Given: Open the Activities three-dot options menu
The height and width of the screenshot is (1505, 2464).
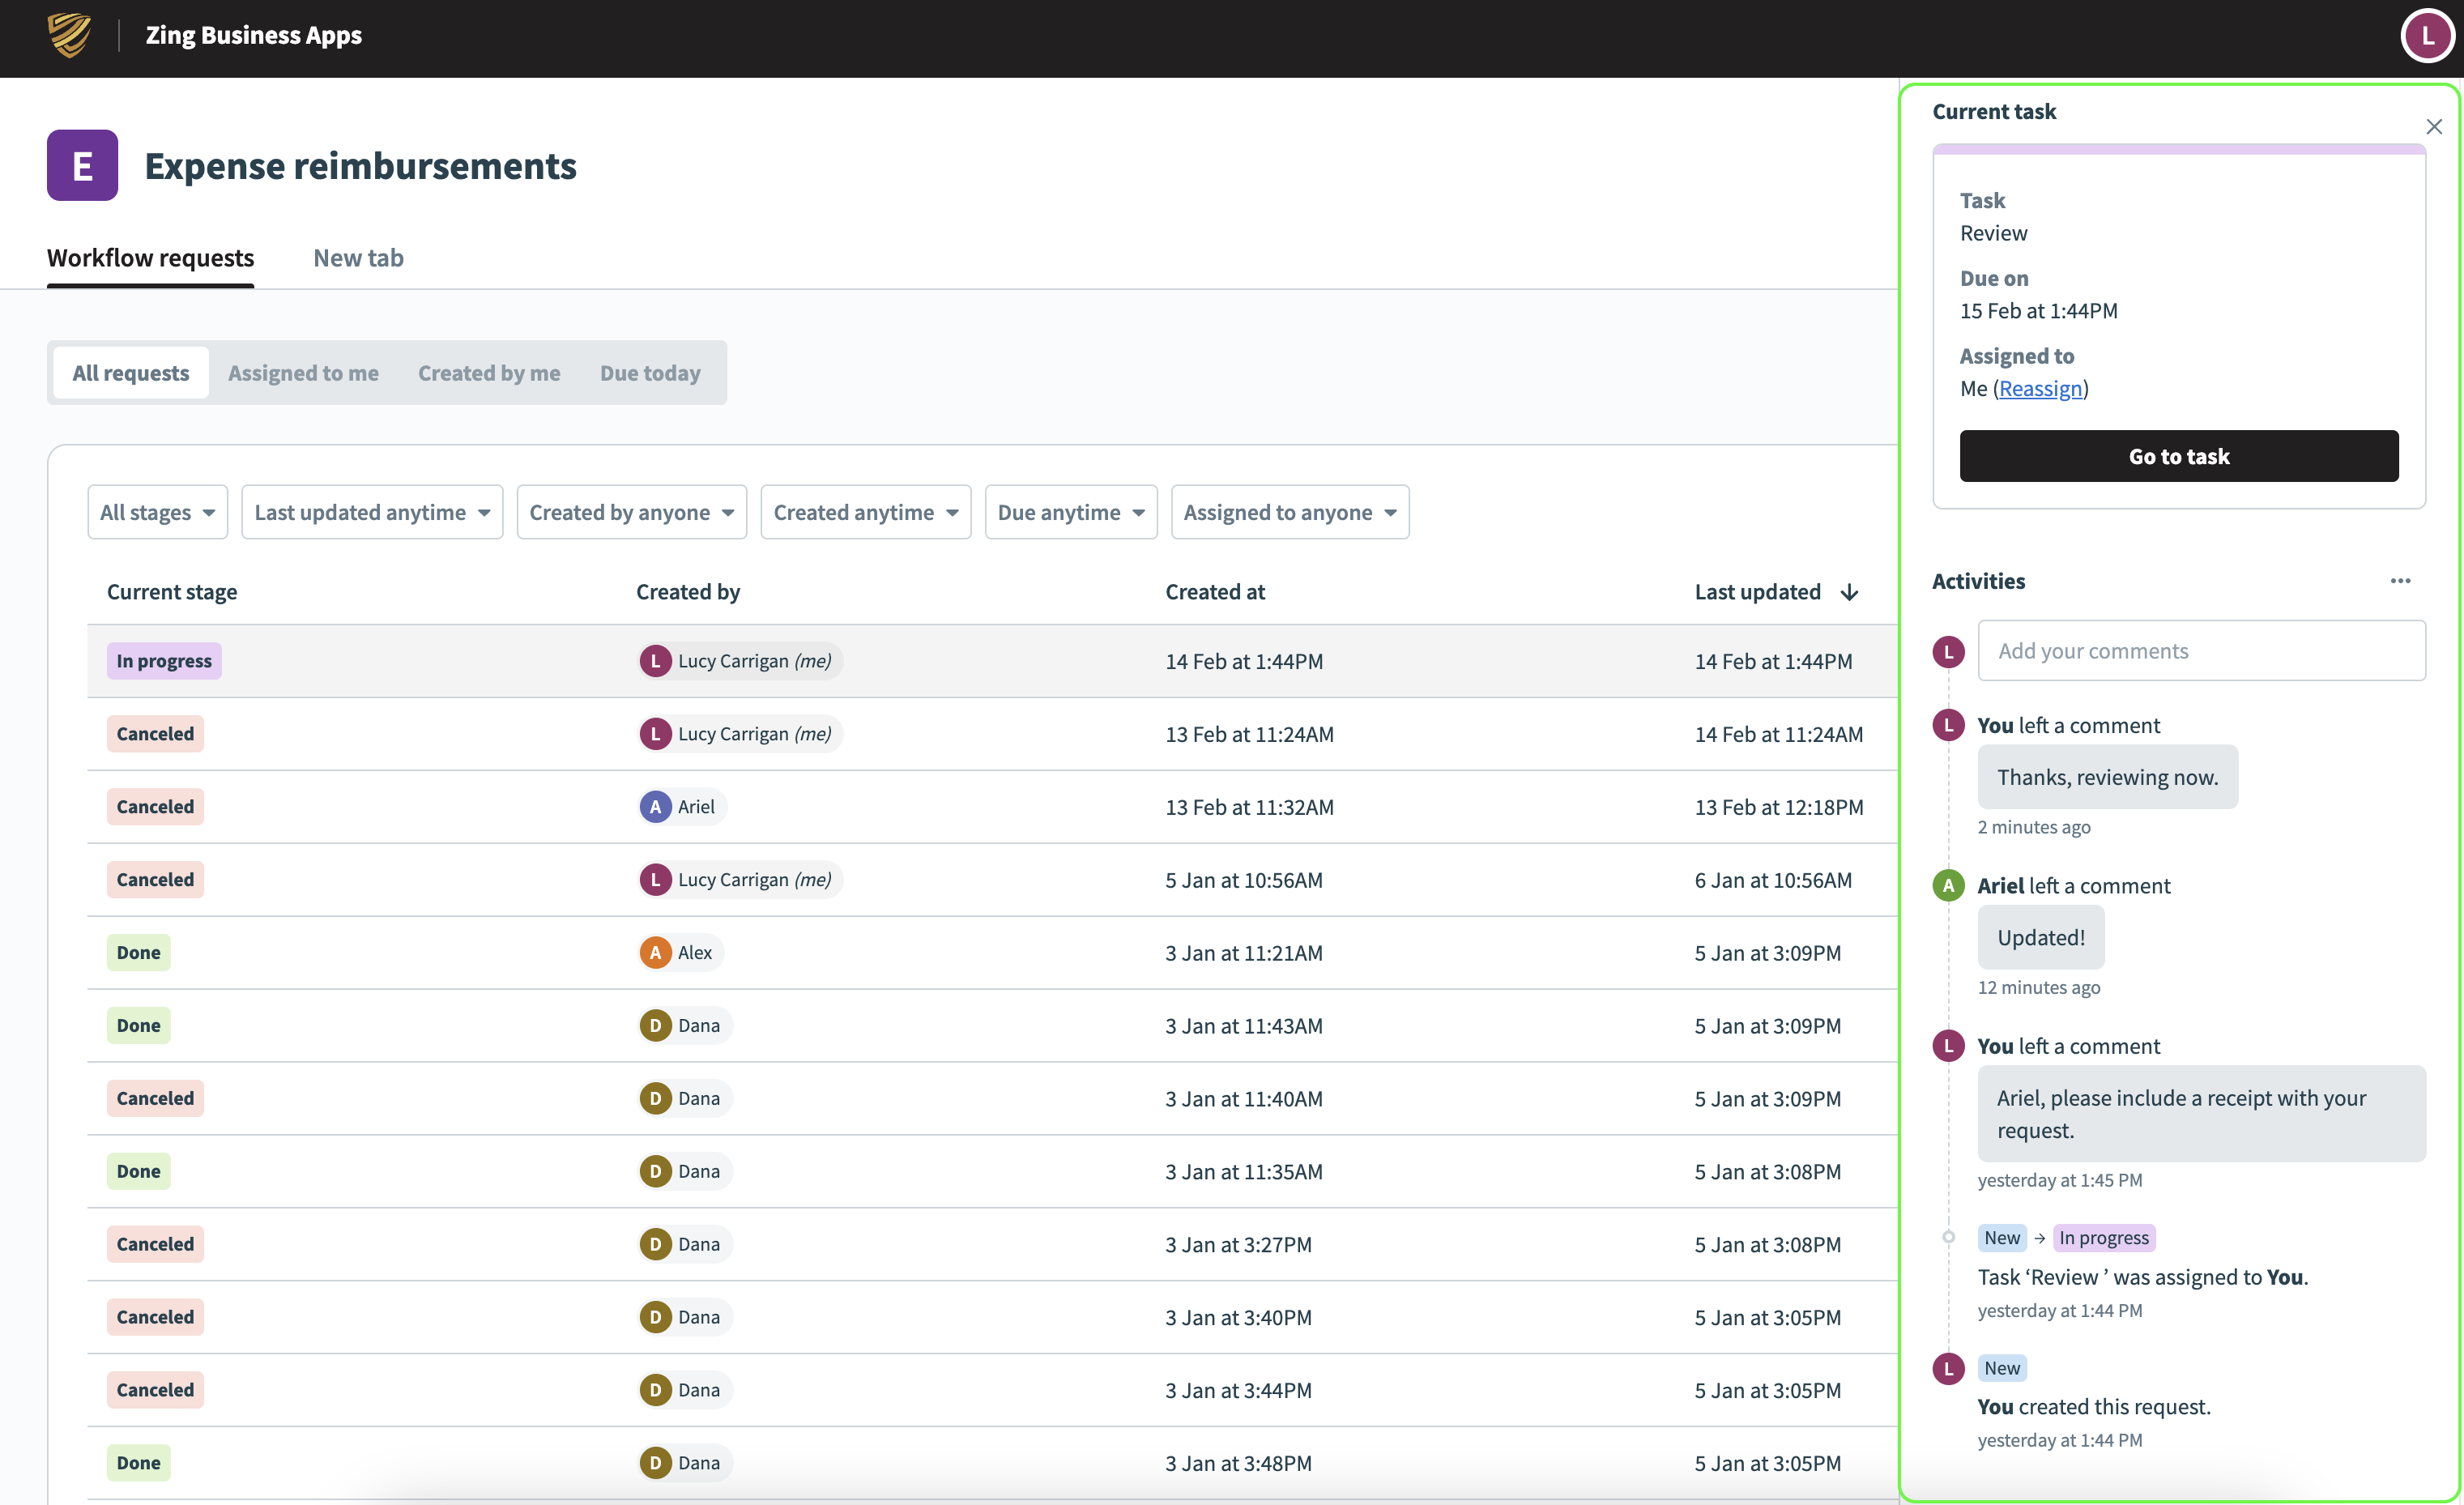Looking at the screenshot, I should click(x=2400, y=581).
